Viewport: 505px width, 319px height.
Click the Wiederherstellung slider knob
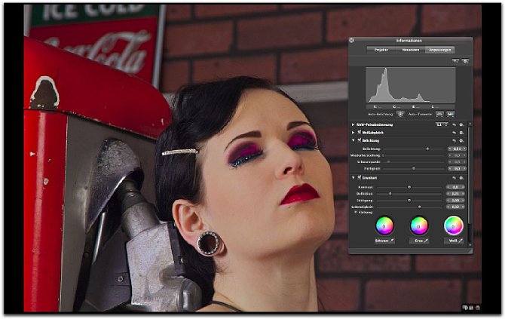click(x=383, y=155)
